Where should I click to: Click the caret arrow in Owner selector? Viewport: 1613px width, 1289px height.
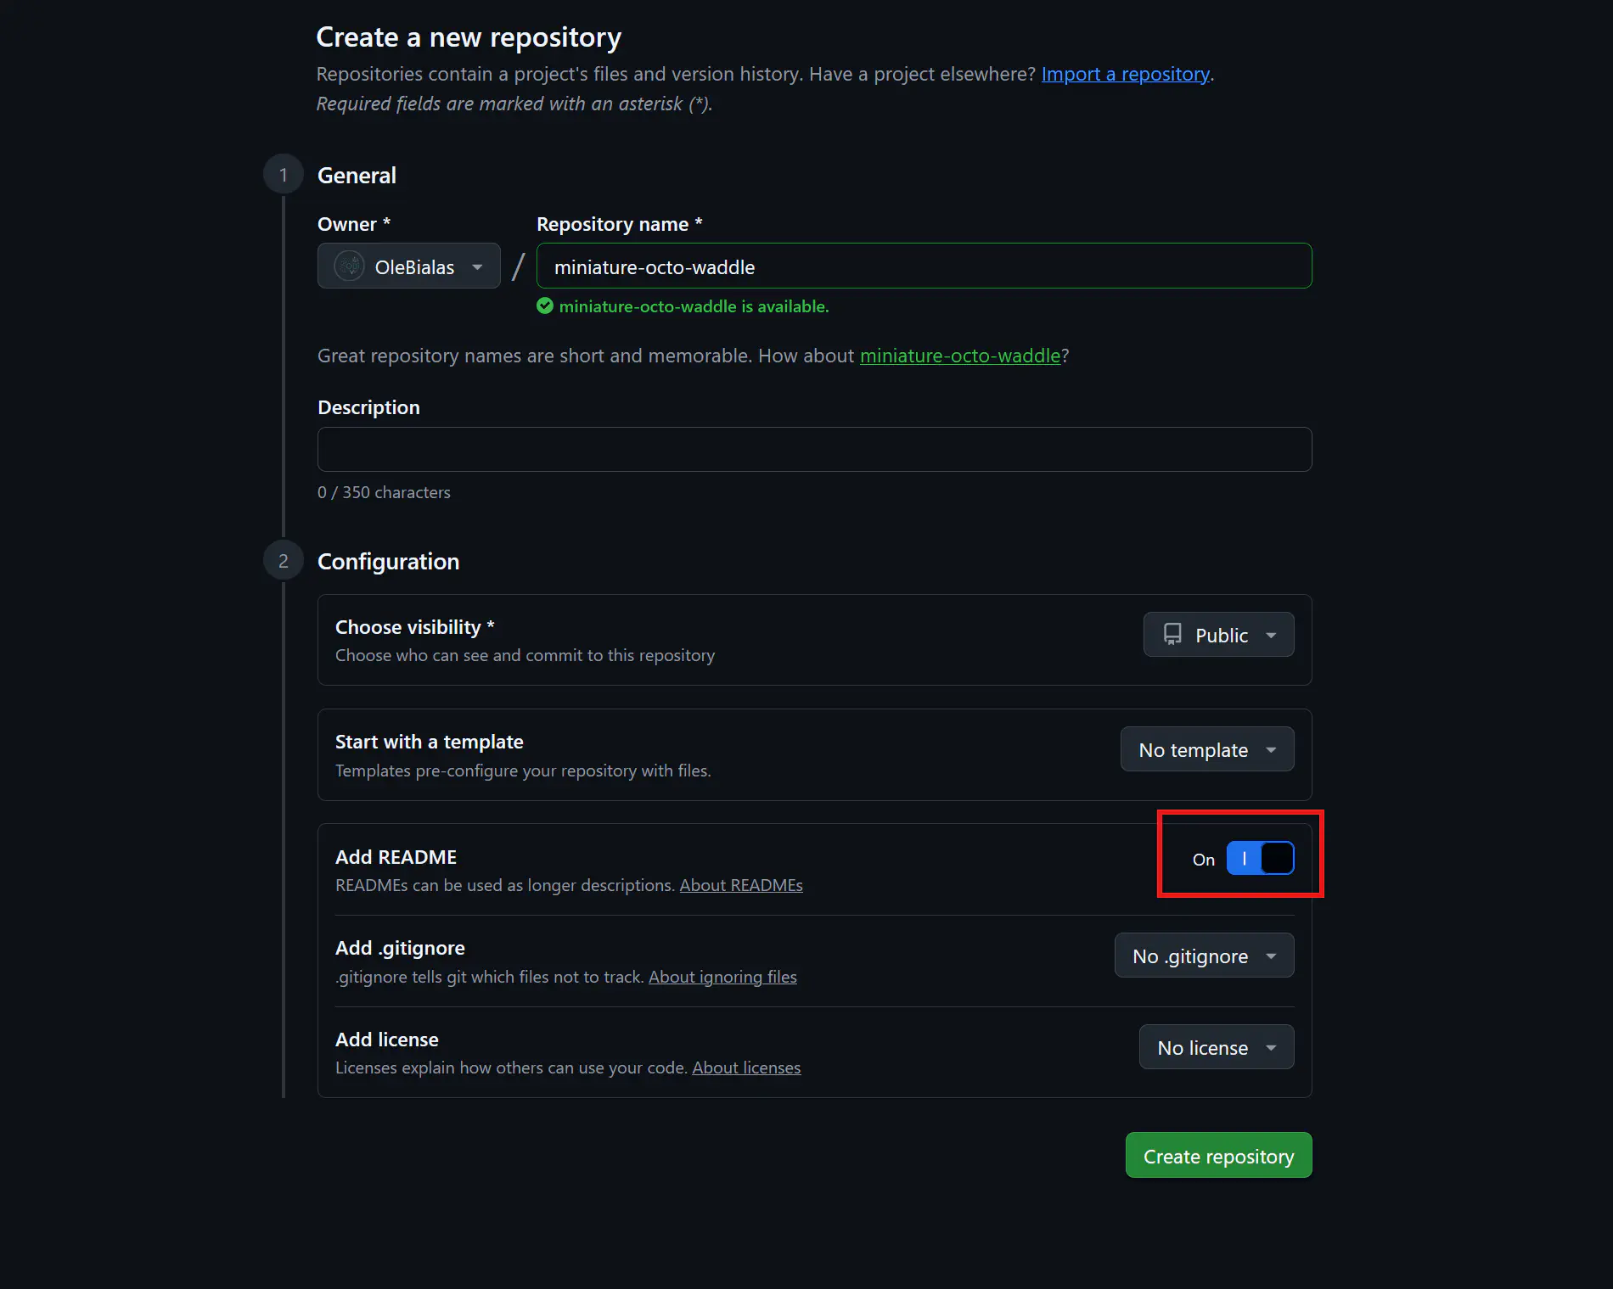coord(478,267)
